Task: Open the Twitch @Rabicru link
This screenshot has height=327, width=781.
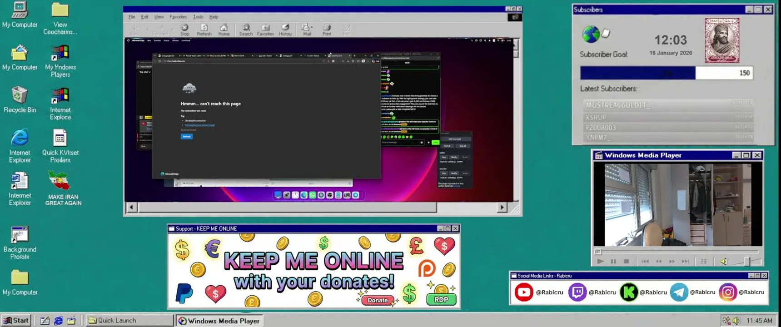Action: coord(592,292)
